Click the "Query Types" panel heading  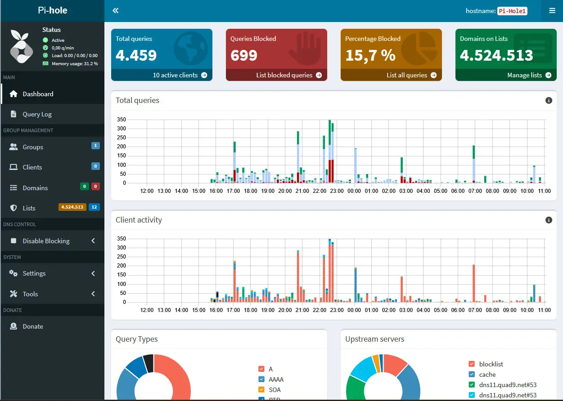click(x=137, y=339)
